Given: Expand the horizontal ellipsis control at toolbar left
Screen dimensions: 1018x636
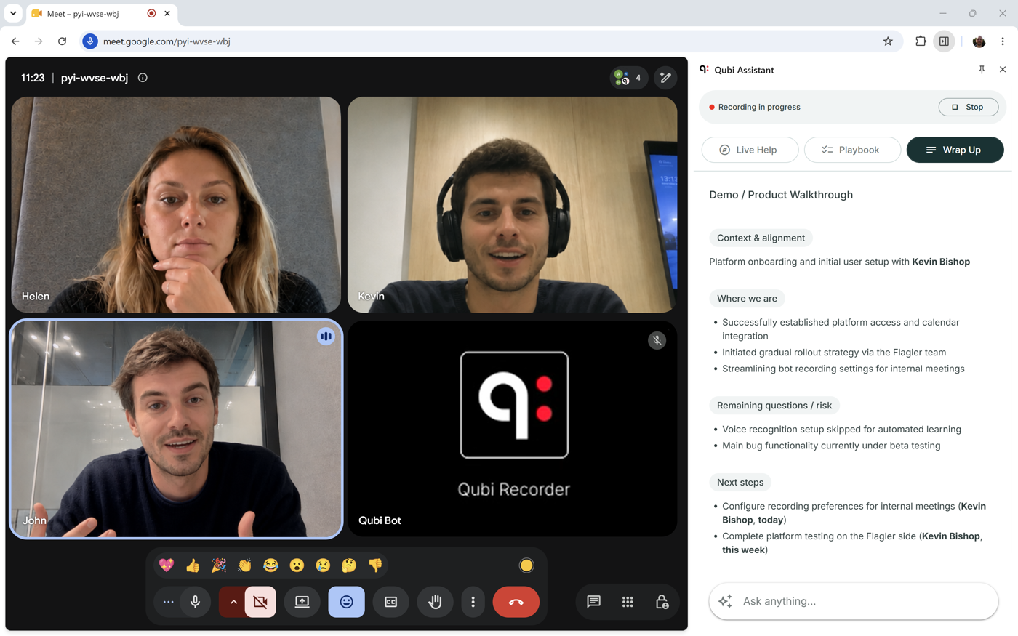Looking at the screenshot, I should point(168,602).
